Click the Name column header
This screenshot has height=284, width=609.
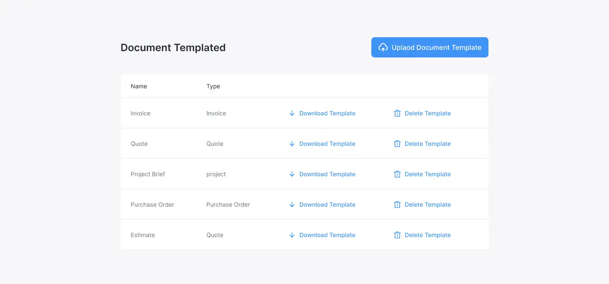click(139, 86)
